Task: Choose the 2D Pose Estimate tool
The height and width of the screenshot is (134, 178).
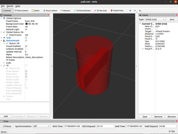Action: 82,11
